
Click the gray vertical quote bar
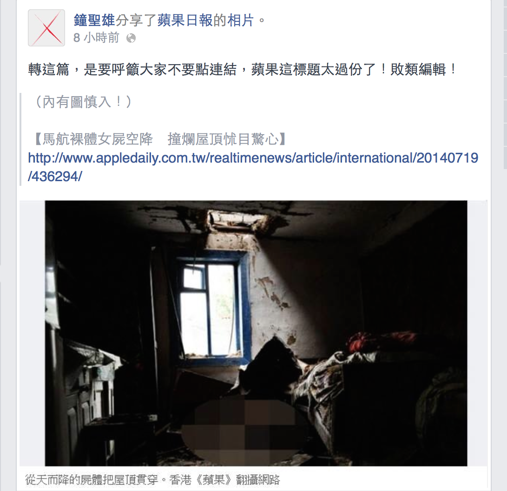[x=20, y=139]
